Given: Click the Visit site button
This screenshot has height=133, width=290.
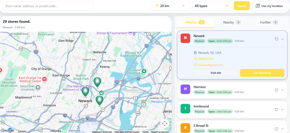Looking at the screenshot, I should pyautogui.click(x=216, y=73).
